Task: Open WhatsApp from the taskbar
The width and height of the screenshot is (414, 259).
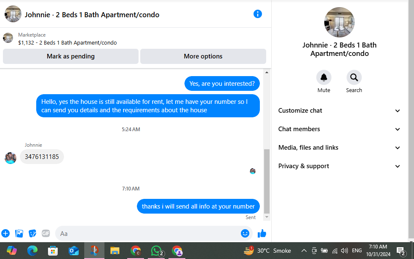Action: 157,251
